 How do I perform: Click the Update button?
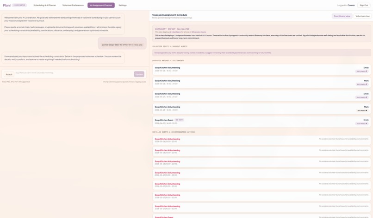[139, 74]
